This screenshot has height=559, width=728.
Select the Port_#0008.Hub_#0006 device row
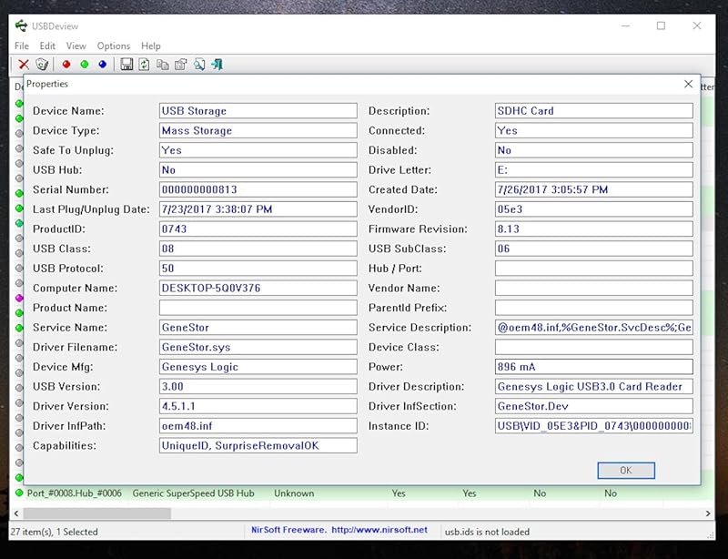(x=73, y=493)
